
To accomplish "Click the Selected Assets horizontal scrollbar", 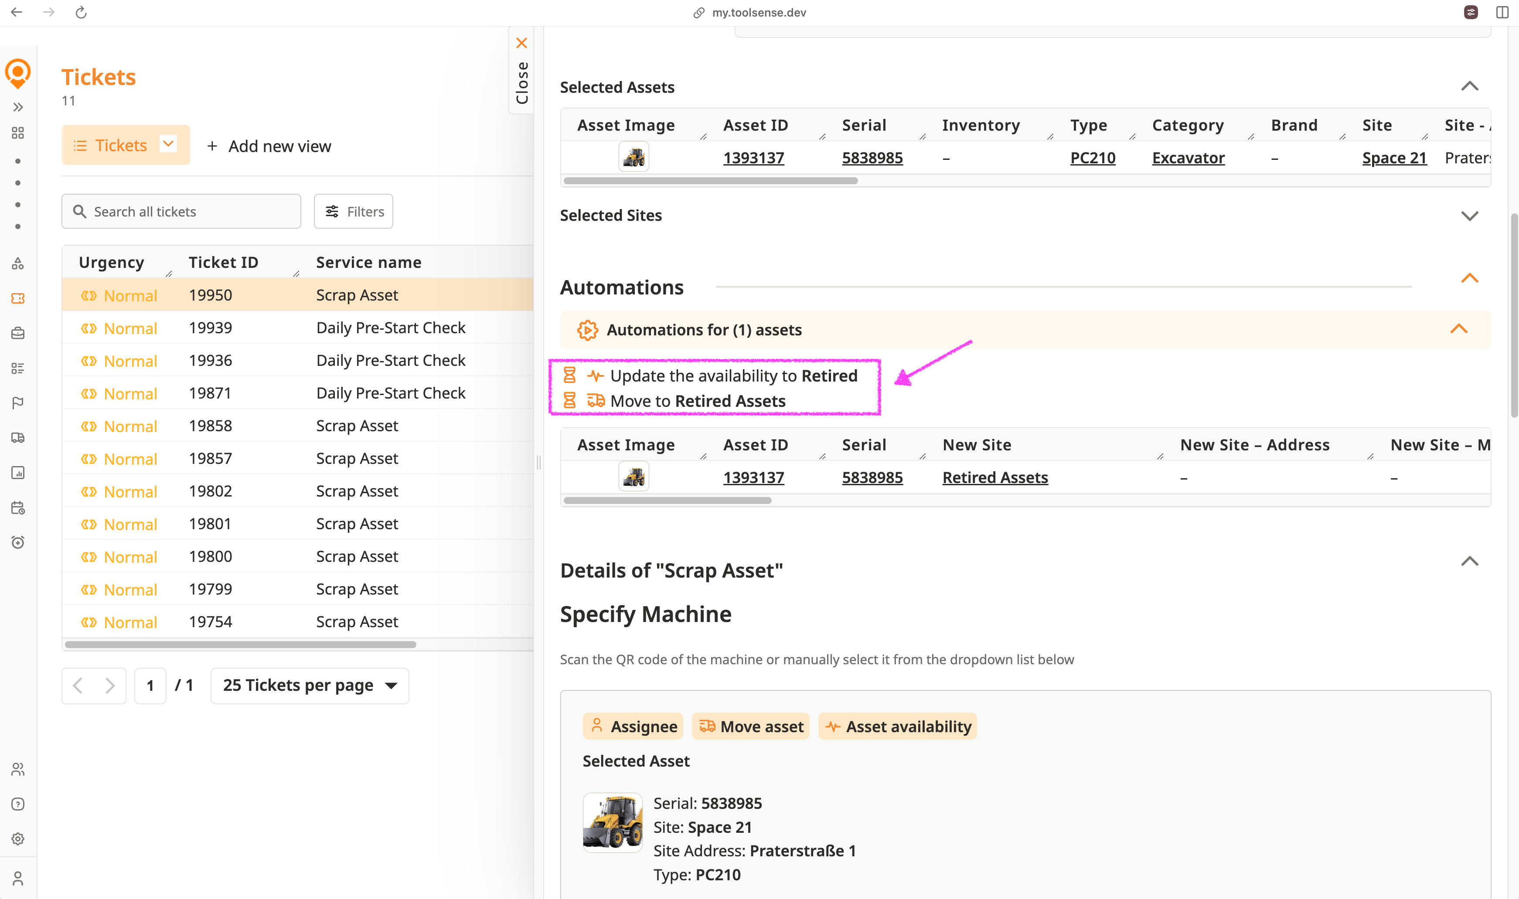I will (x=710, y=180).
